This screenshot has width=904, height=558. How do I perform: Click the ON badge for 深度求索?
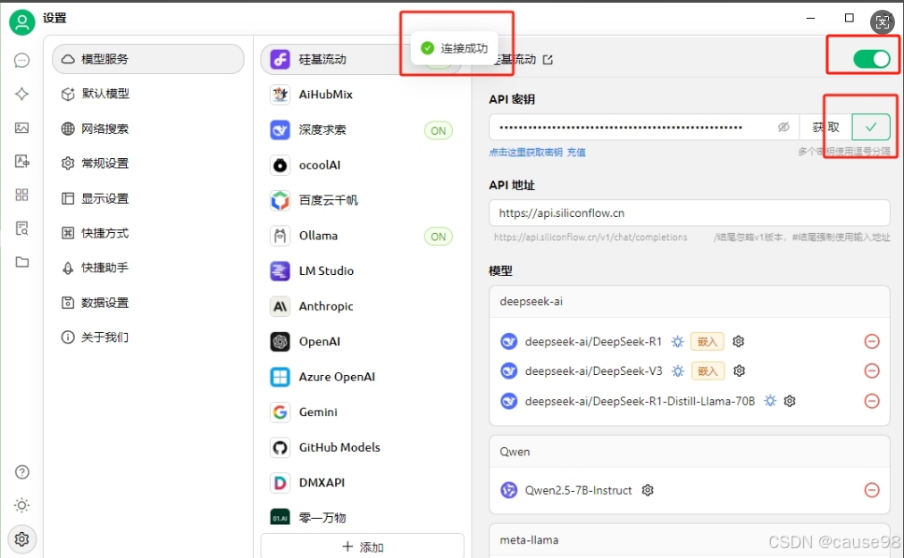439,131
